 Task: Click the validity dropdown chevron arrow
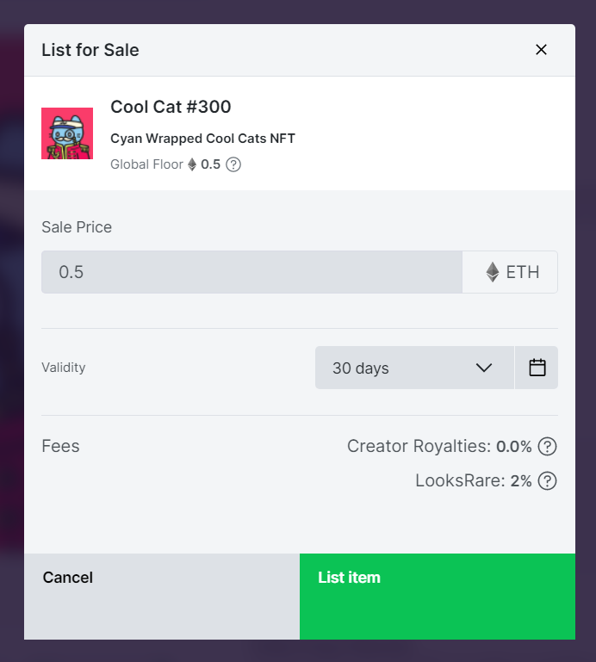pos(484,368)
